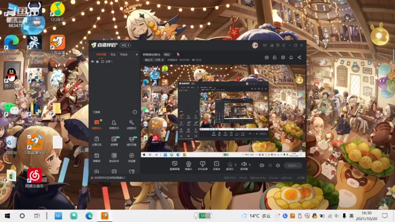Click the record video camera icon
The height and width of the screenshot is (222, 395).
point(262,165)
